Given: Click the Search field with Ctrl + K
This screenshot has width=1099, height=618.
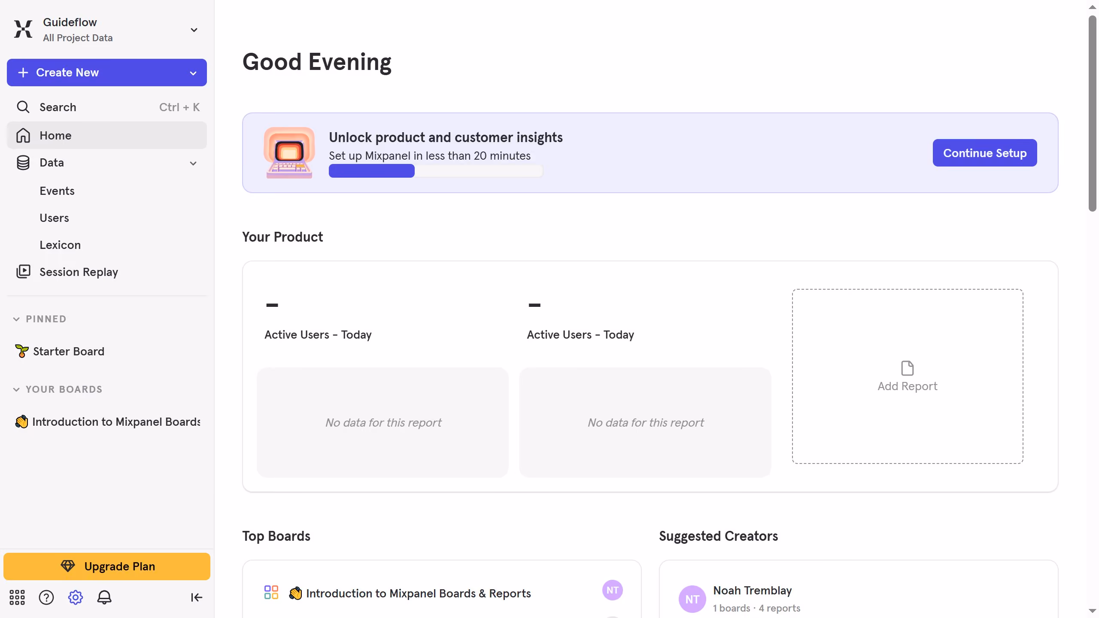Looking at the screenshot, I should pos(107,107).
